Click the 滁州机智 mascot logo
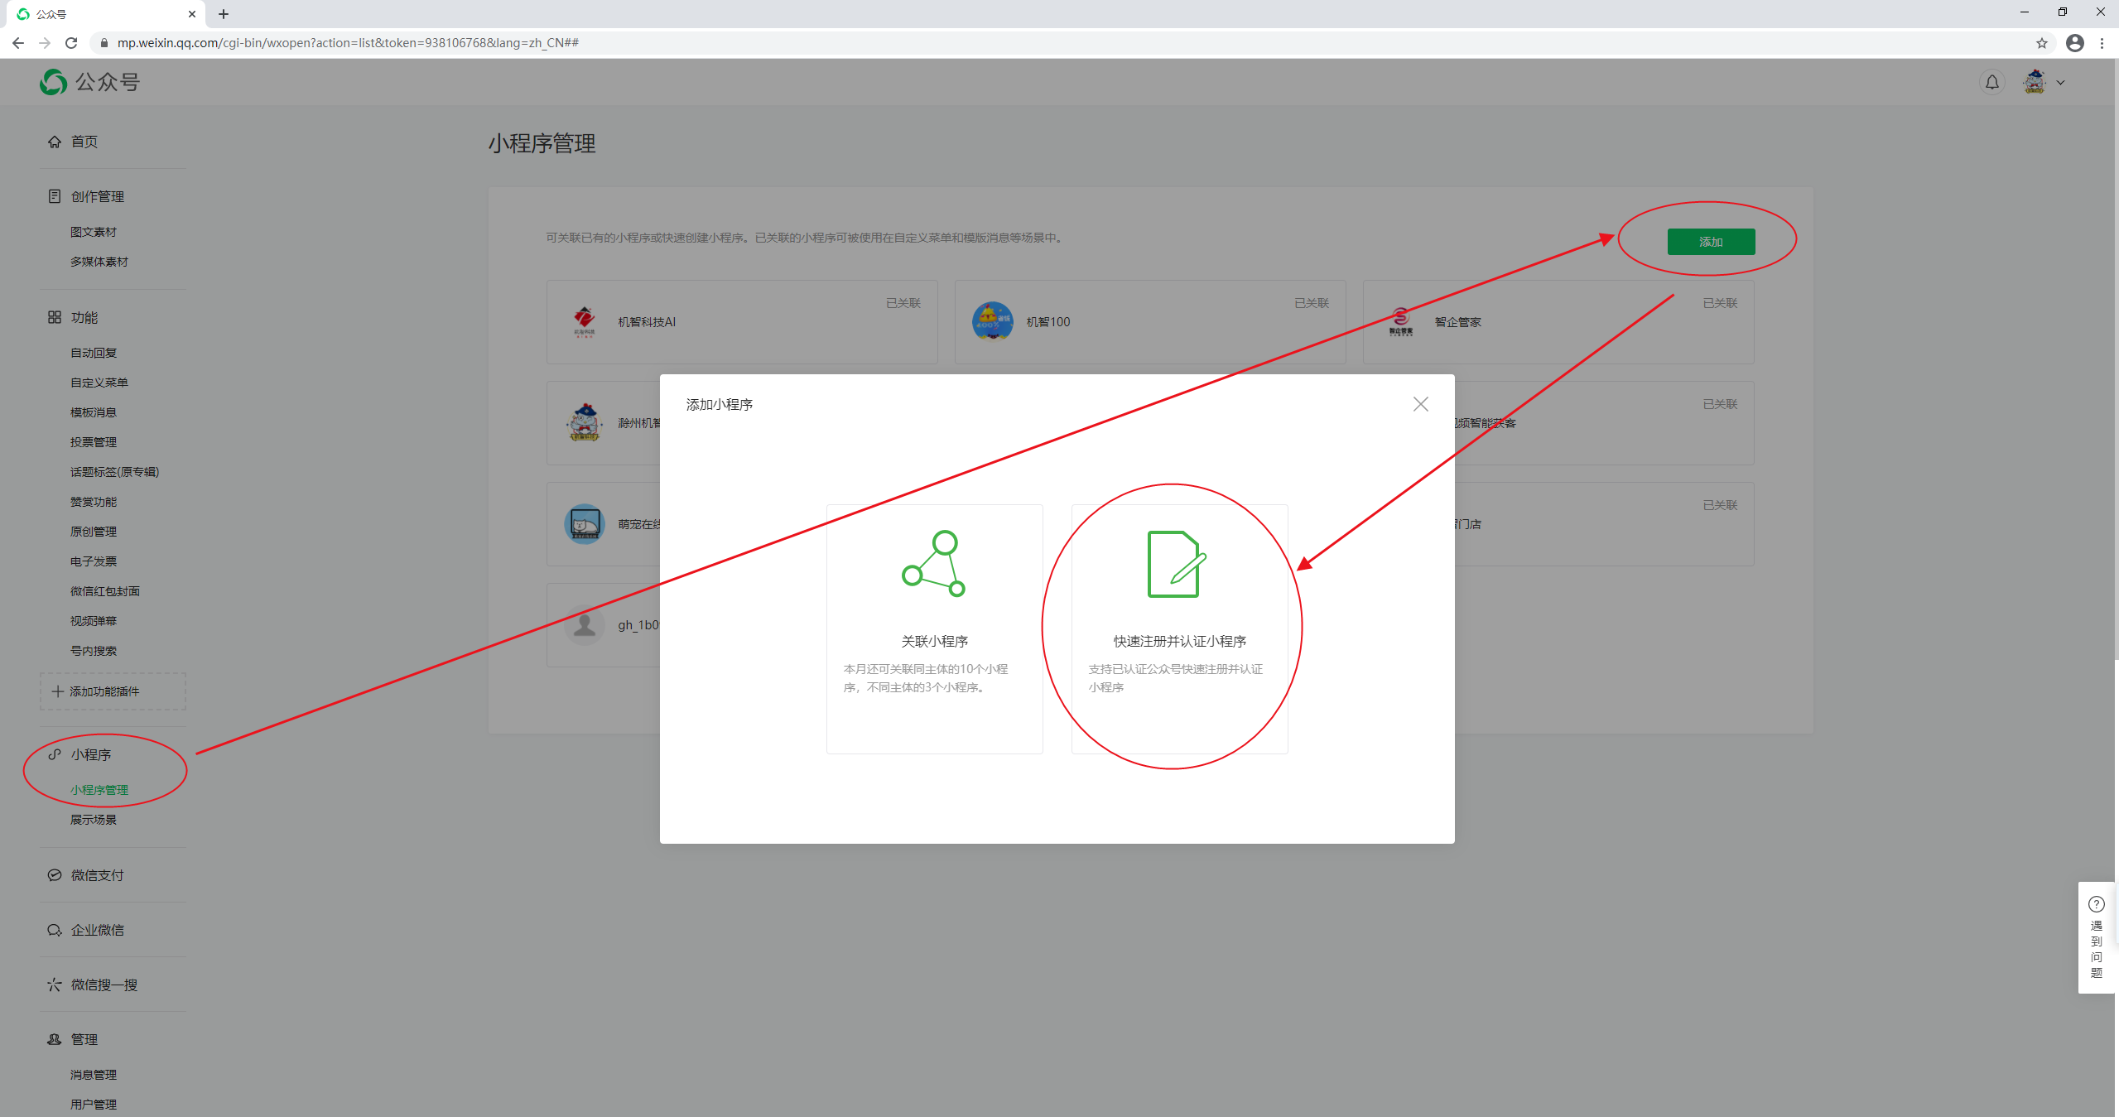The height and width of the screenshot is (1117, 2119). coord(585,422)
